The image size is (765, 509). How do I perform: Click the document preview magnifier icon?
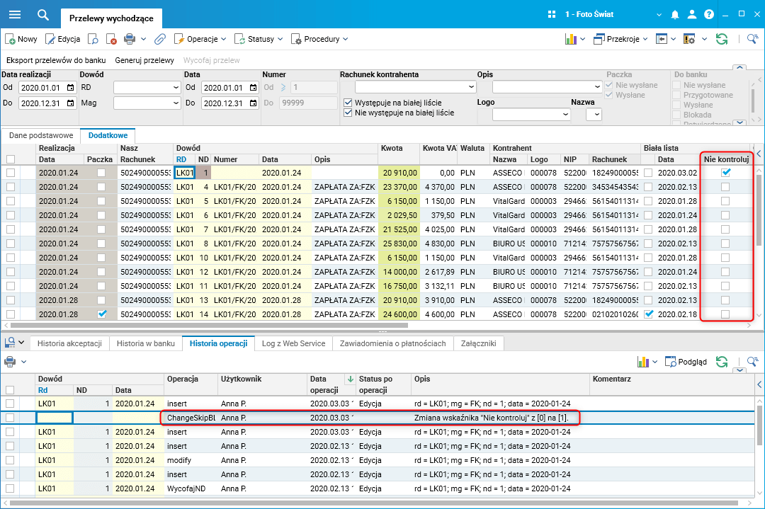[x=93, y=39]
